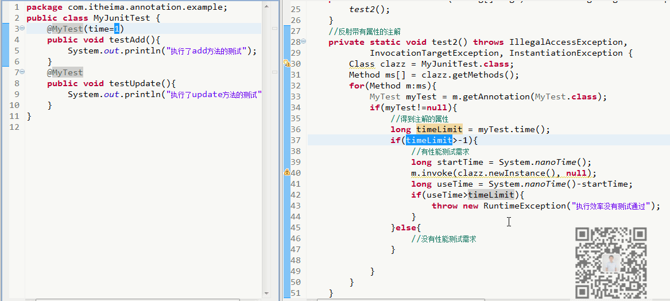Viewport: 670px width, 301px height.
Task: Jump to the lower overview ruler mark in left editor
Action: [x=275, y=72]
